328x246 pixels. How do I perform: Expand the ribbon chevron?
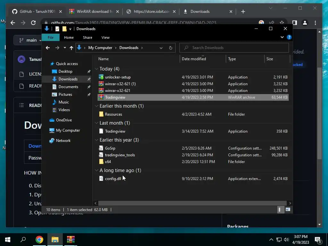[x=282, y=37]
